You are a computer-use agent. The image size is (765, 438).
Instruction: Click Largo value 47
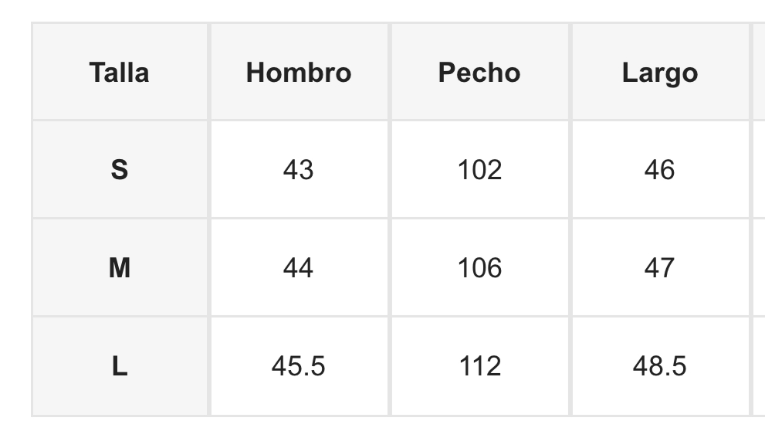tap(659, 268)
